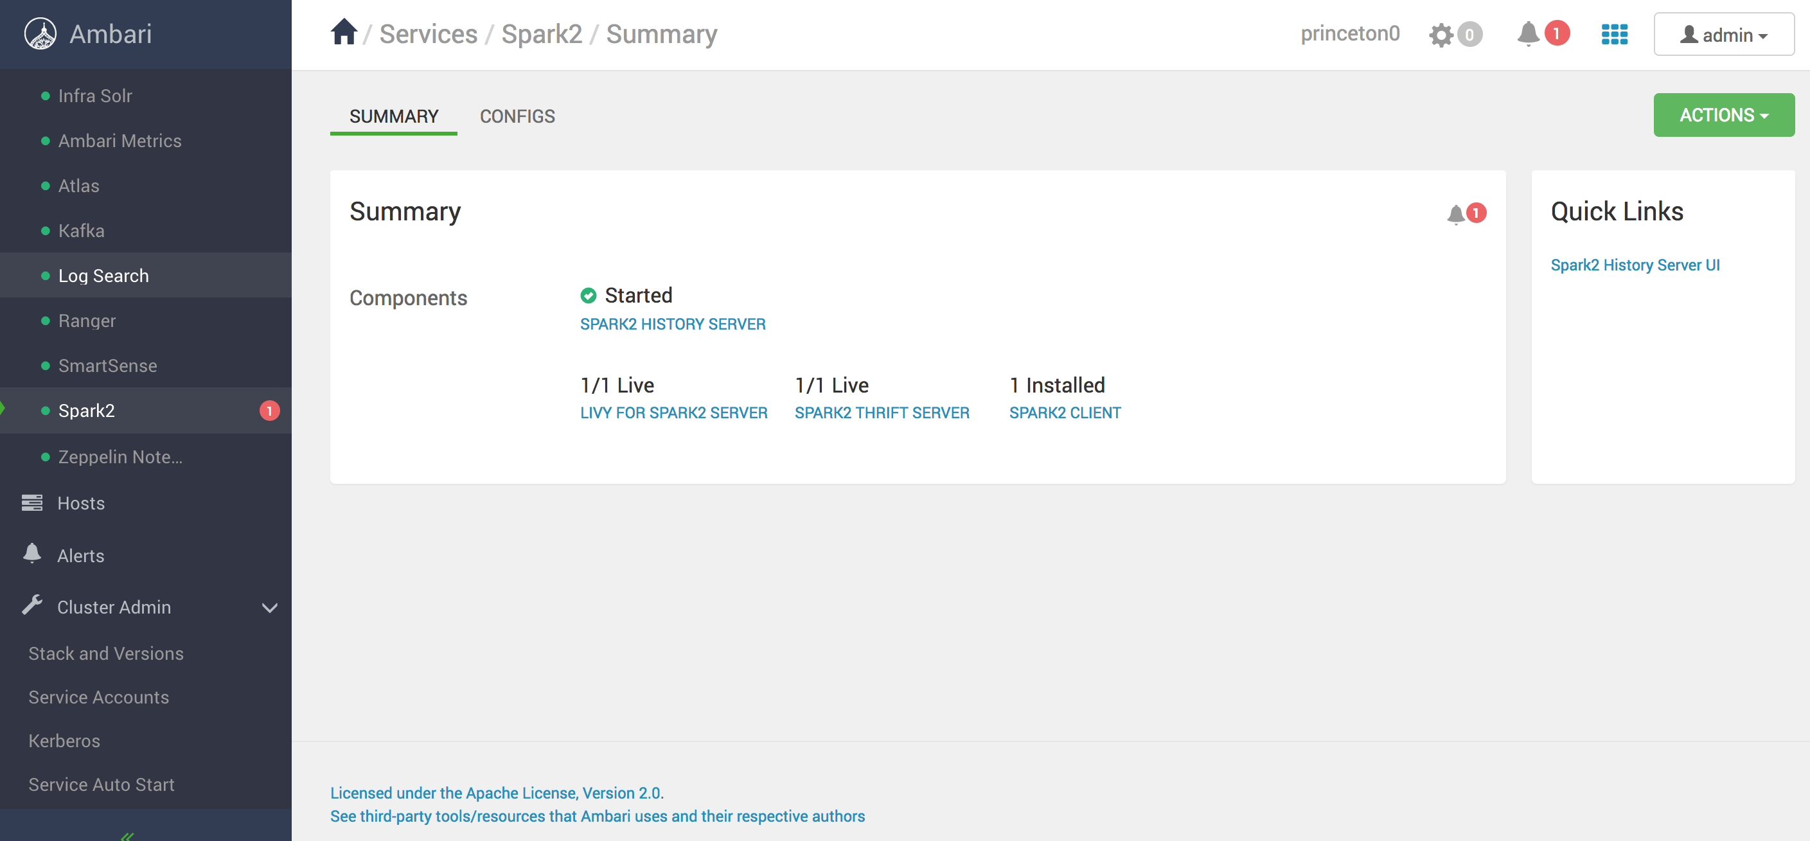Screen dimensions: 1810x841
Task: Open the green ACTIONS dropdown
Action: pyautogui.click(x=1723, y=115)
